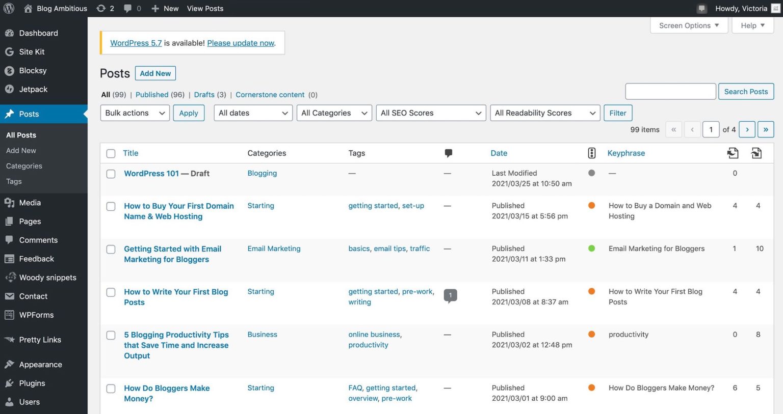The width and height of the screenshot is (783, 414).
Task: Select the checkbox for How Do Bloggers Make Money?
Action: [x=111, y=389]
